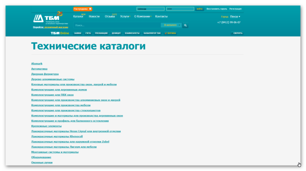Image resolution: width=306 pixels, height=171 pixels.
Task: Open the Распродажа sale button
Action: point(83,9)
